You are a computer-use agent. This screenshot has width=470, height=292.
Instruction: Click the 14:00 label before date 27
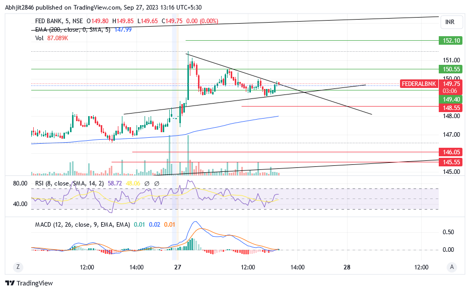click(x=137, y=267)
